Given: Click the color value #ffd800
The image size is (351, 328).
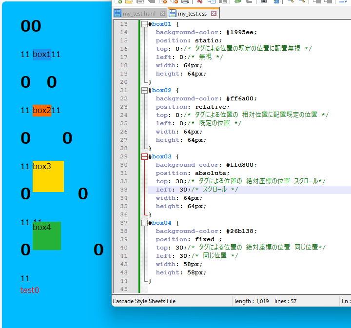Looking at the screenshot, I should tap(240, 165).
